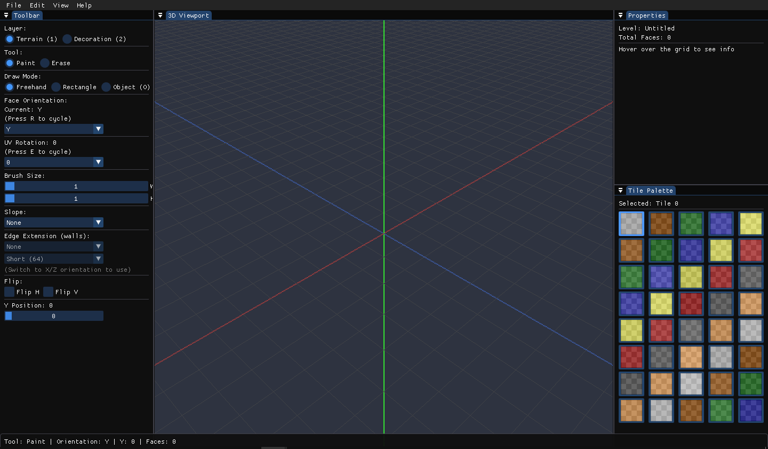Open the Short (64) dropdown

[54, 259]
